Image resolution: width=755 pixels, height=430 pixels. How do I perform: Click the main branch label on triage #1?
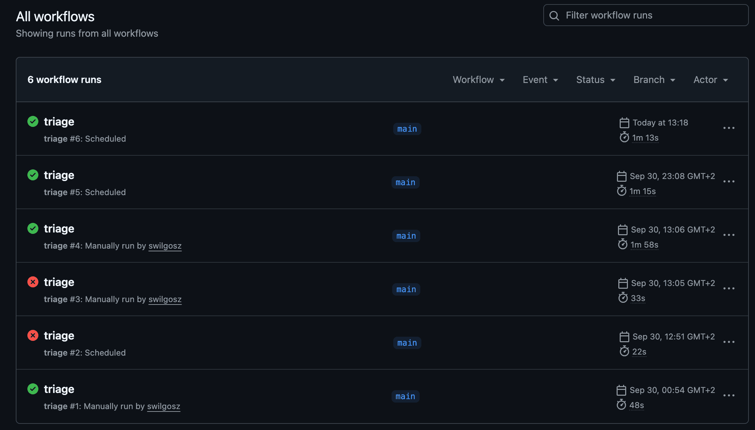[405, 396]
